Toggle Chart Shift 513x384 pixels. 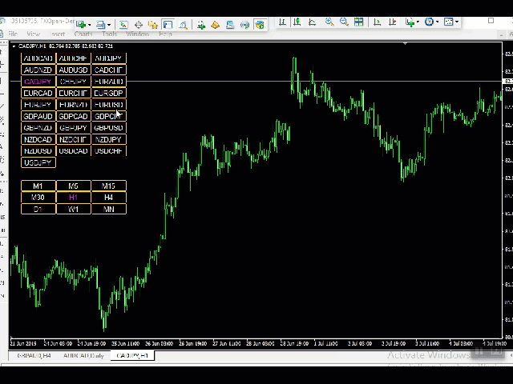(x=392, y=22)
